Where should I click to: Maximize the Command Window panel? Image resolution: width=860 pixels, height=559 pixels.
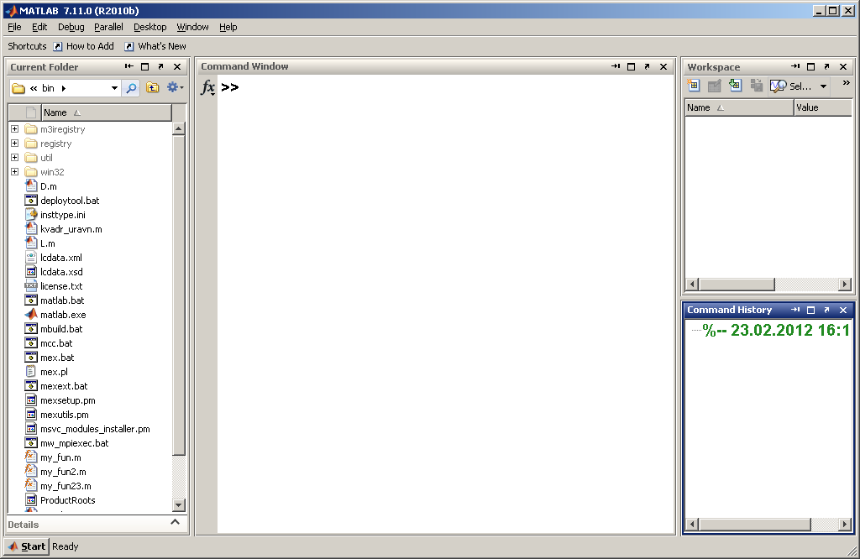631,66
